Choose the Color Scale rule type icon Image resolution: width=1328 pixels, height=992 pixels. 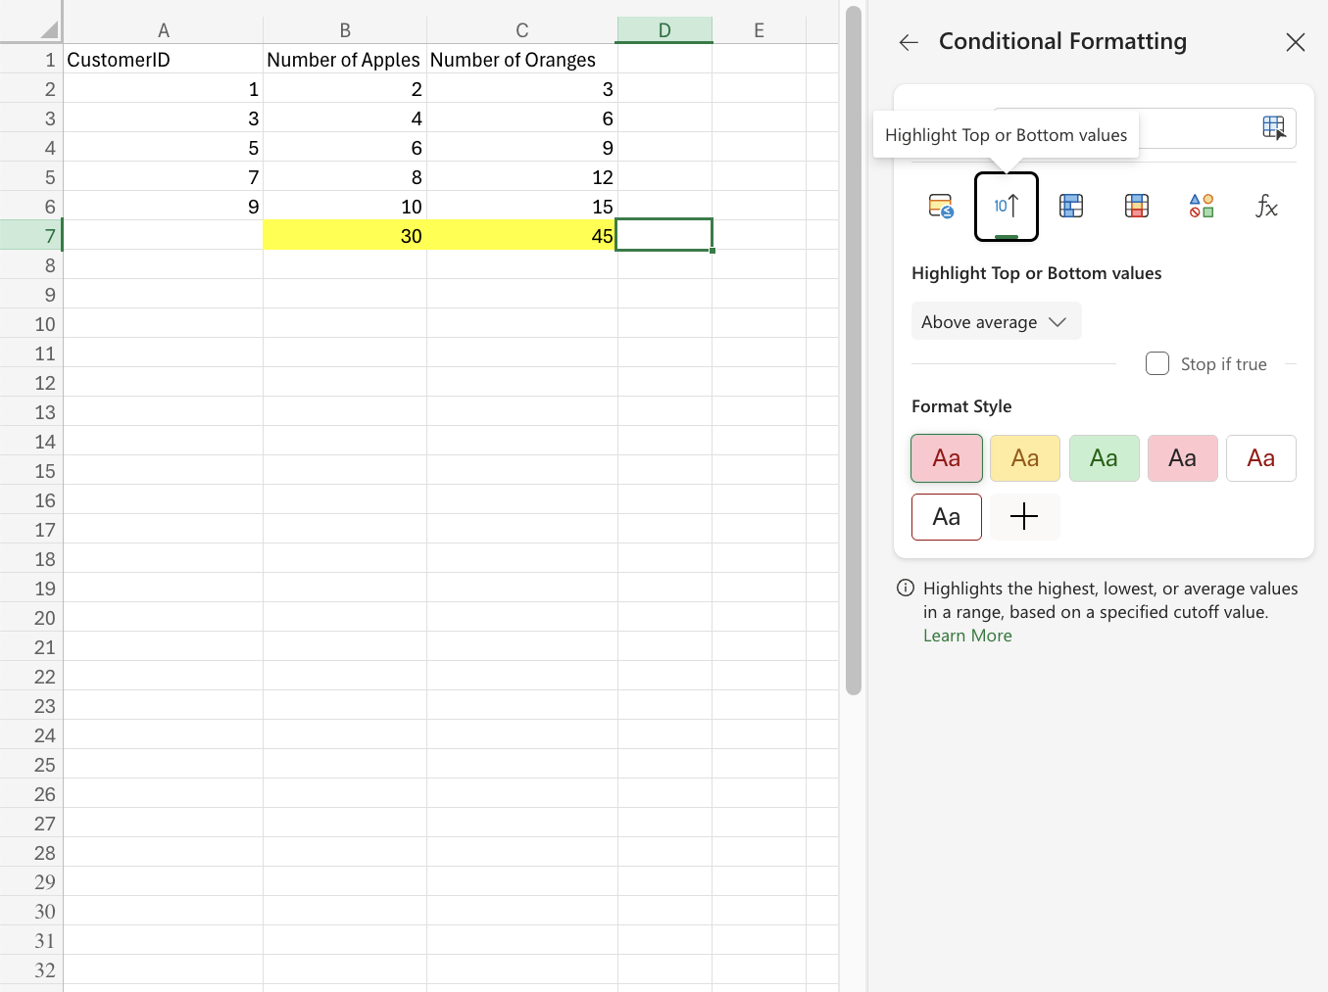coord(1136,207)
